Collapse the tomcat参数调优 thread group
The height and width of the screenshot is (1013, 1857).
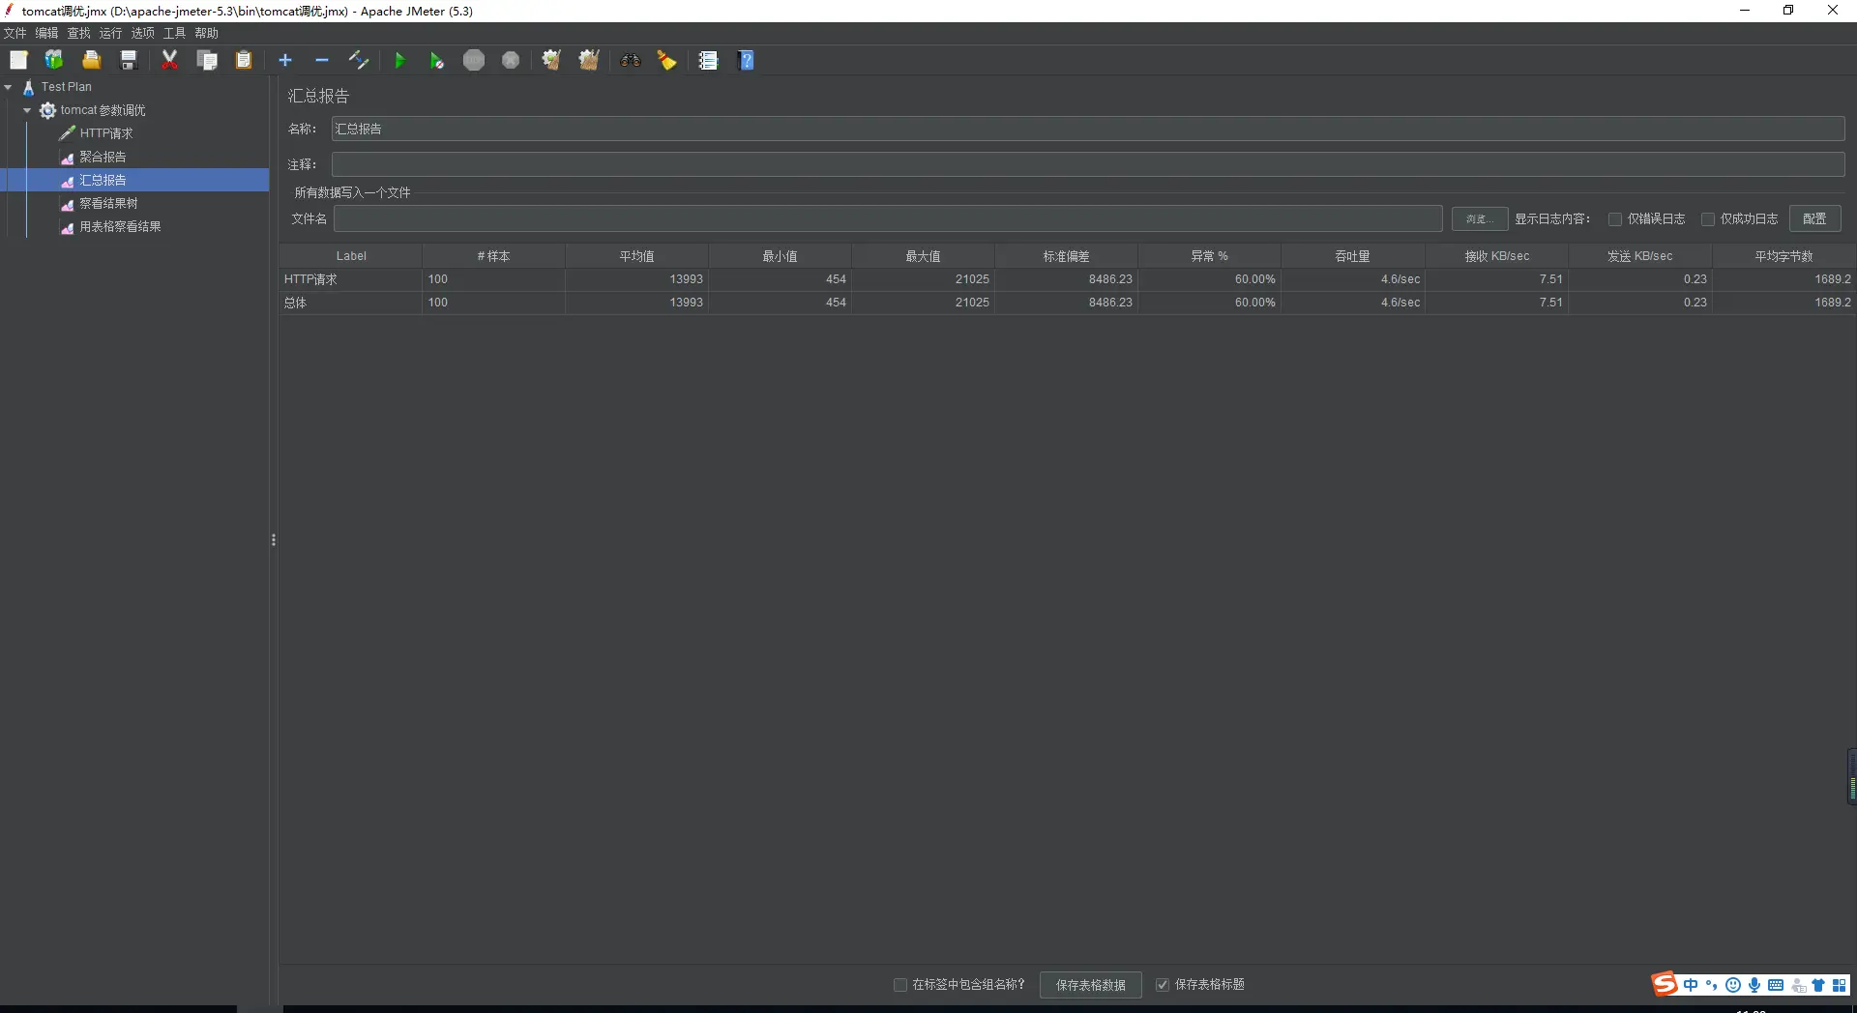(x=27, y=110)
